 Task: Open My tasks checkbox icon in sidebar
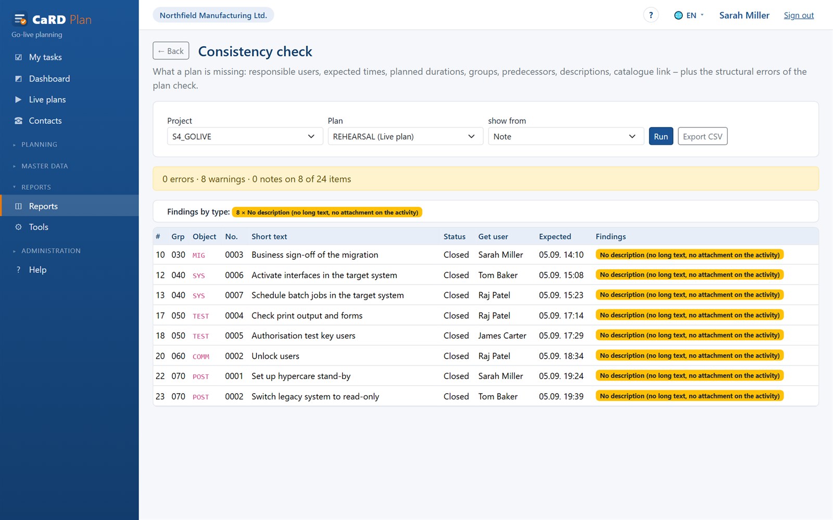pyautogui.click(x=19, y=57)
